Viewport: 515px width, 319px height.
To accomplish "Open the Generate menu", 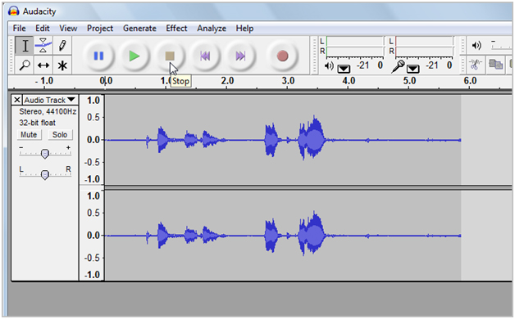I will click(x=139, y=29).
